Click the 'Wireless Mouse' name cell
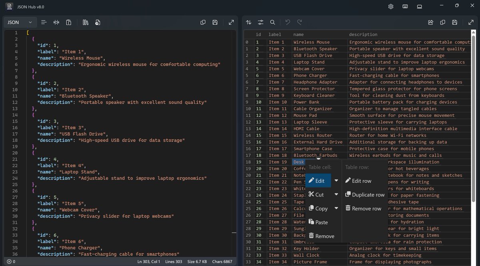The image size is (480, 266). click(x=319, y=42)
